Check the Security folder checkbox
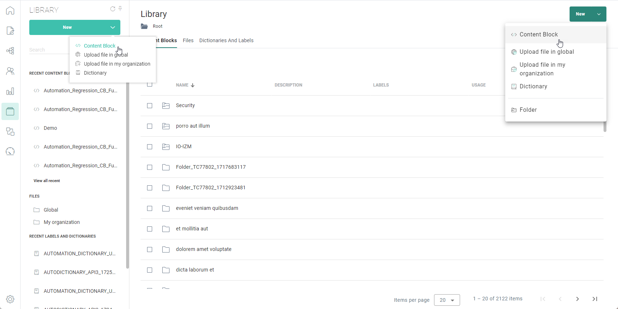Screen dimensions: 618x309 (x=150, y=106)
